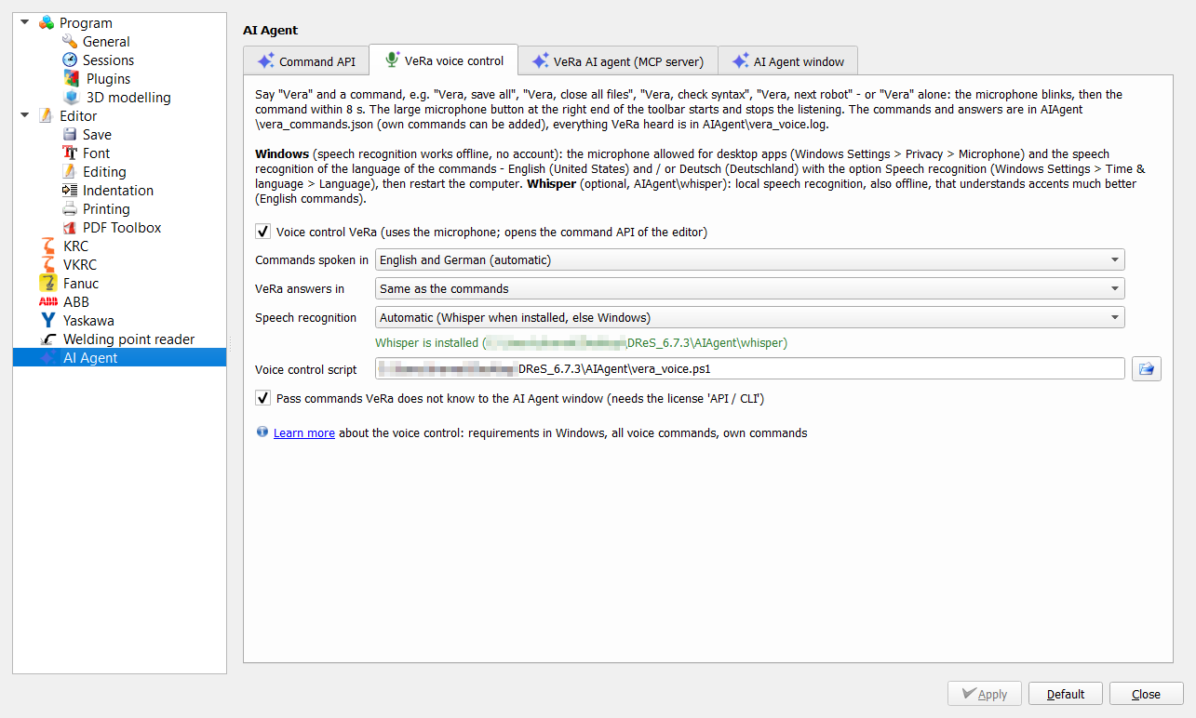Switch to the Command API tab
The image size is (1196, 718).
306,61
